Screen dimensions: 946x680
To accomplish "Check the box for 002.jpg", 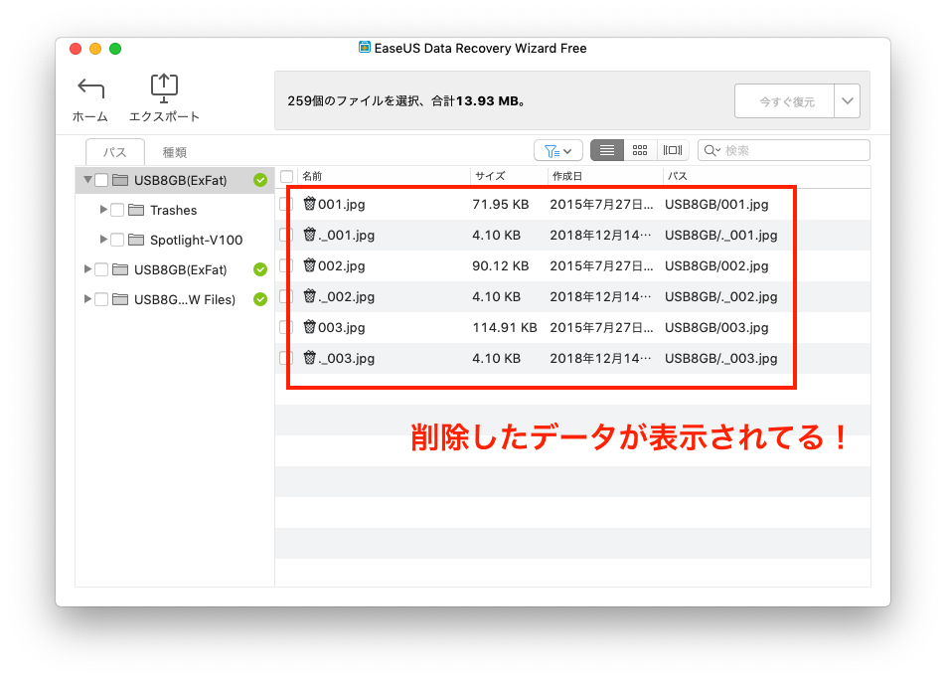I will pos(286,265).
